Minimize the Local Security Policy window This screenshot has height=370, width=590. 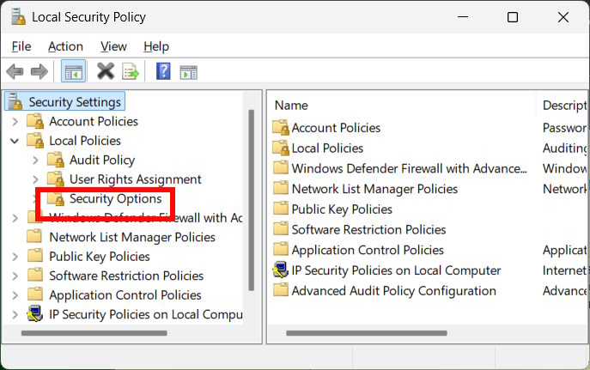(463, 17)
